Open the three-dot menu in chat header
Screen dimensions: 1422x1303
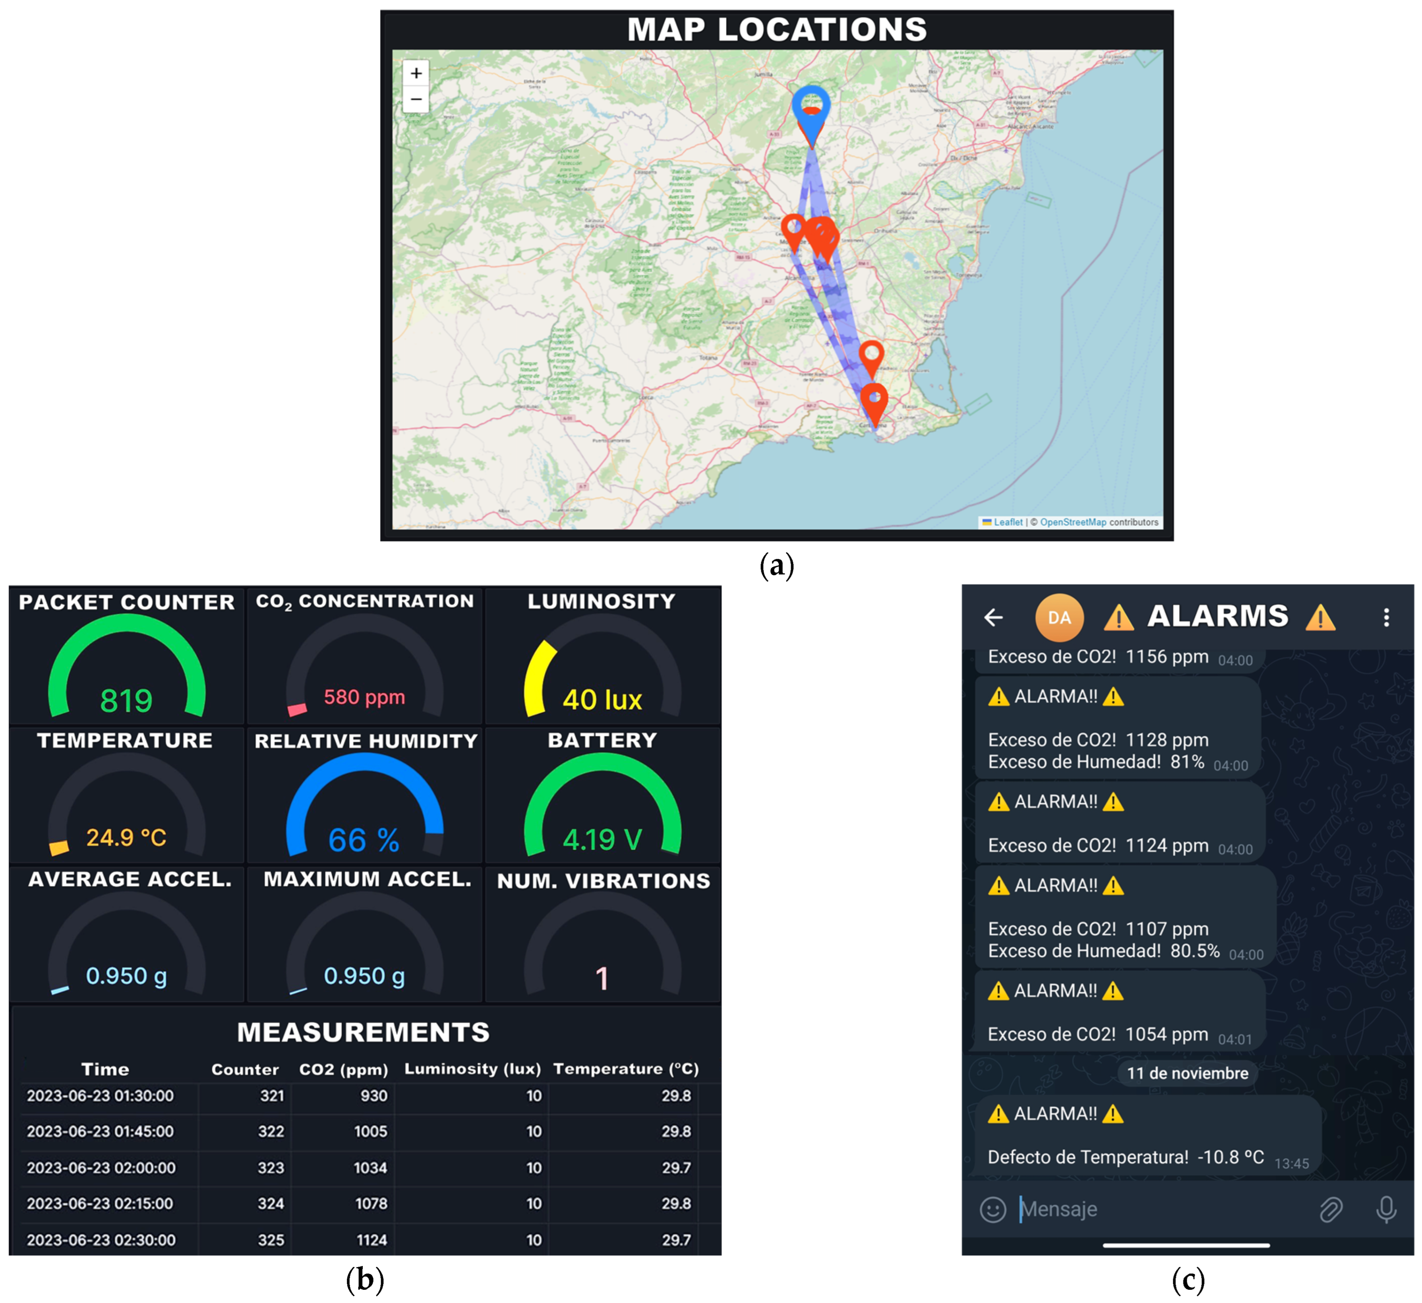click(1386, 618)
